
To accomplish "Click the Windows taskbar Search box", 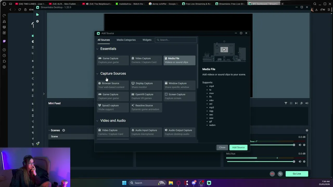I will pos(148,183).
